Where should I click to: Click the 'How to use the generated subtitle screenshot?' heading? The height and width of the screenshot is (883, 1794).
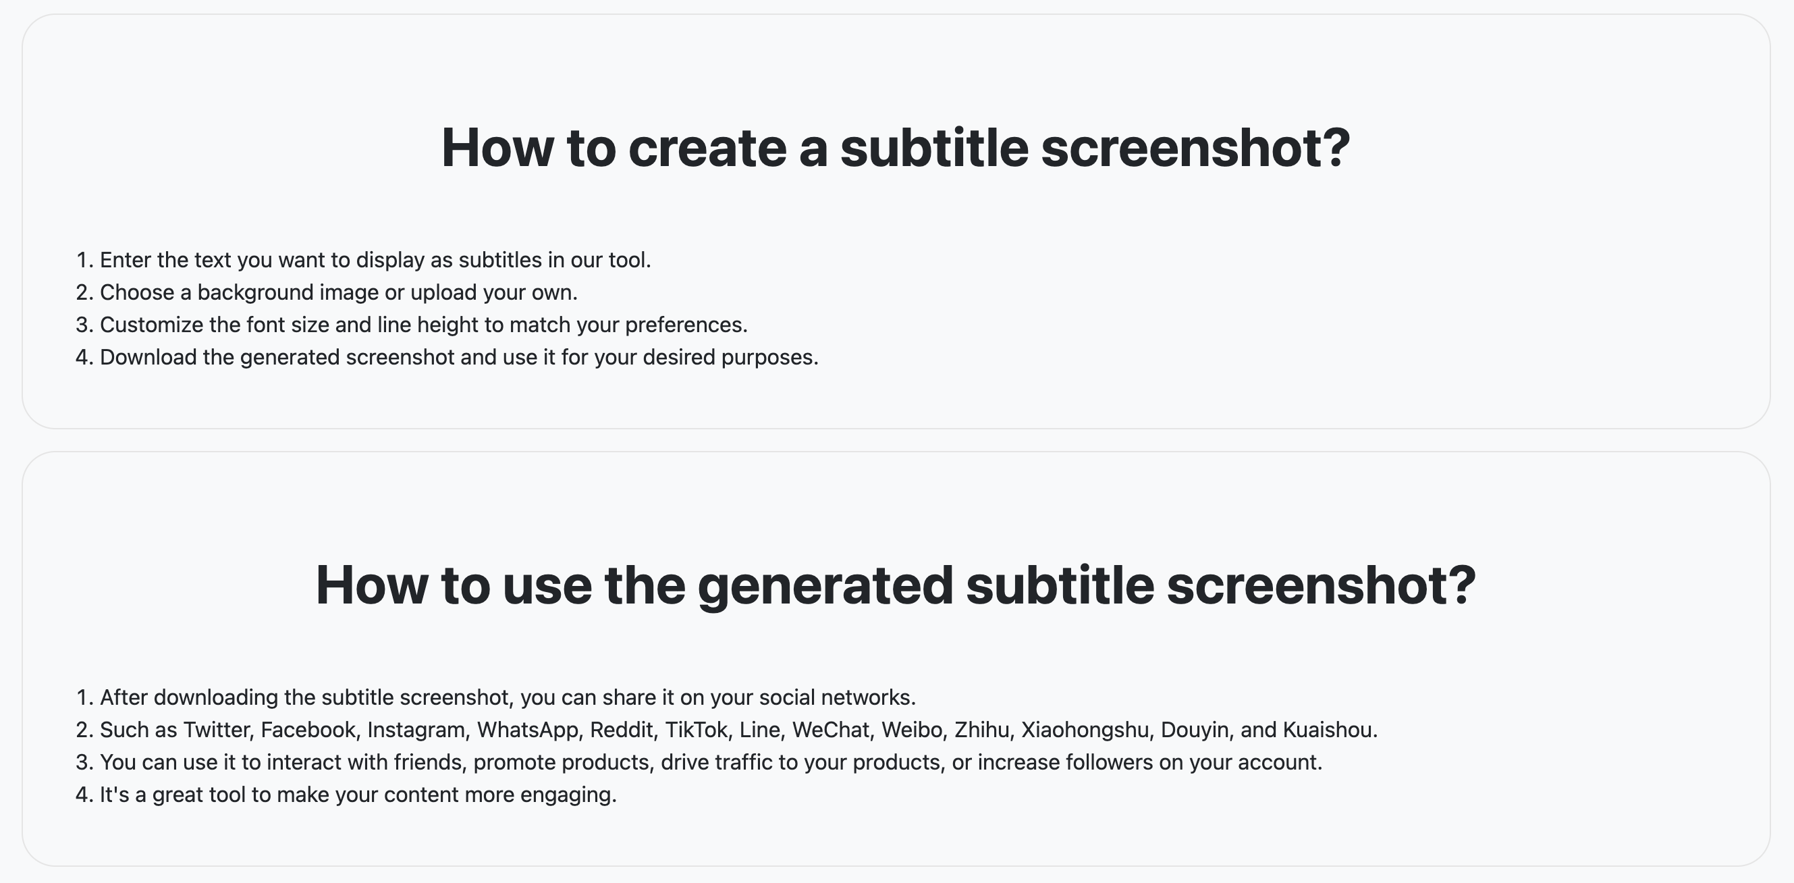click(896, 585)
